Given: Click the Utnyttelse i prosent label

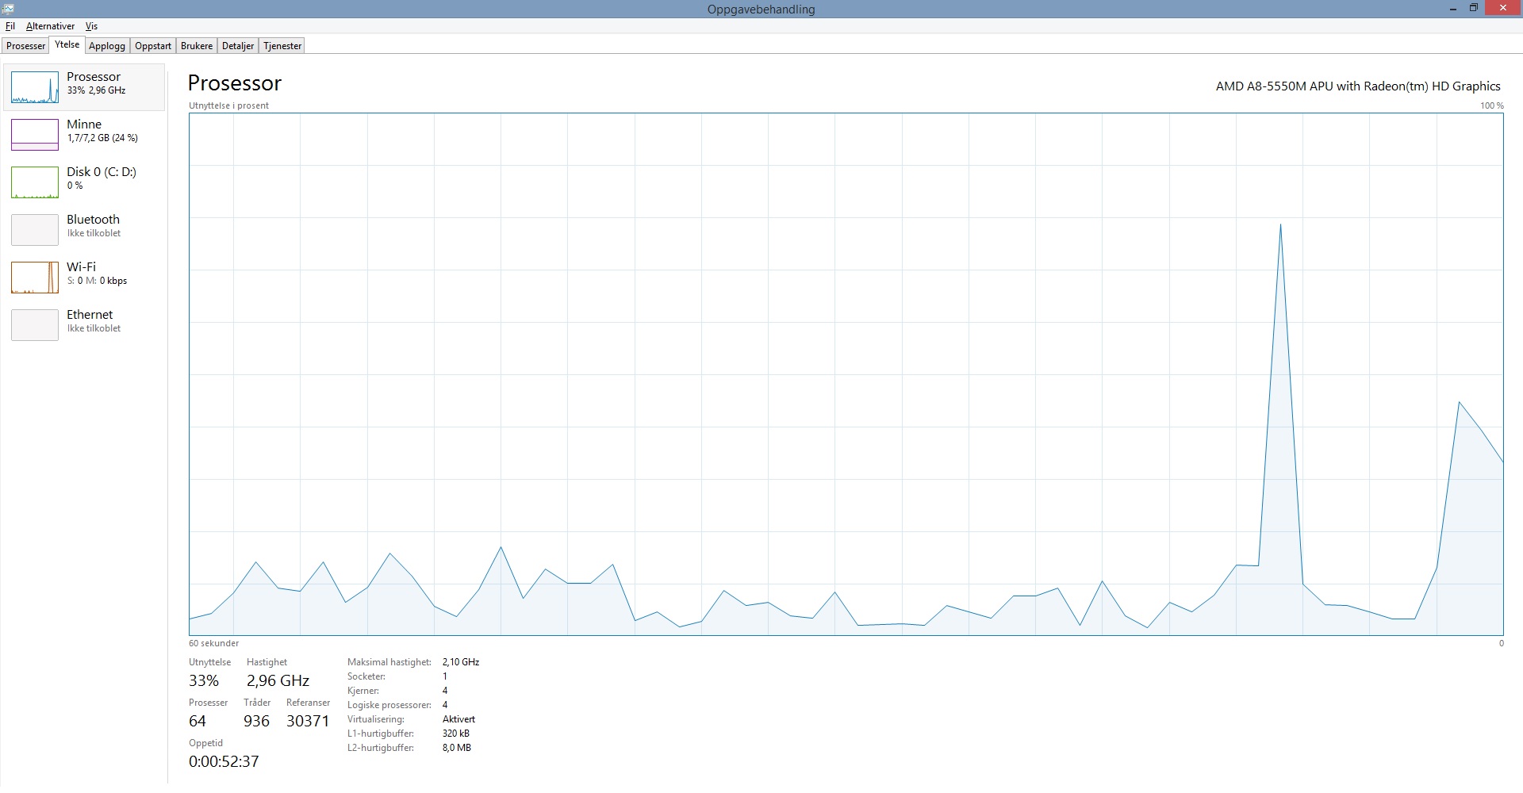Looking at the screenshot, I should tap(228, 105).
